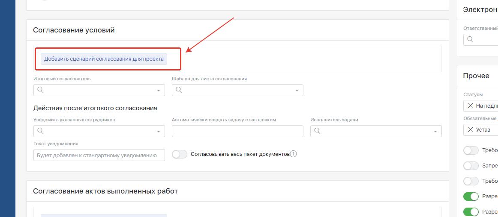This screenshot has width=498, height=217.
Task: Remove the Устав tag with X
Action: [x=470, y=130]
